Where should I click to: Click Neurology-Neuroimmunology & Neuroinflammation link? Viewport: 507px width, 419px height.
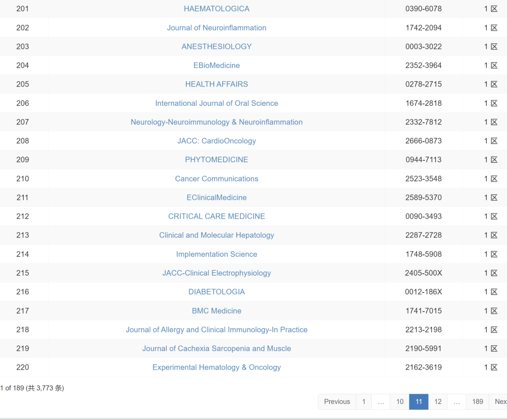pyautogui.click(x=216, y=122)
